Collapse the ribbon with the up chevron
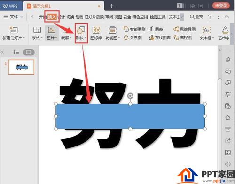The width and height of the screenshot is (235, 184). click(x=227, y=17)
